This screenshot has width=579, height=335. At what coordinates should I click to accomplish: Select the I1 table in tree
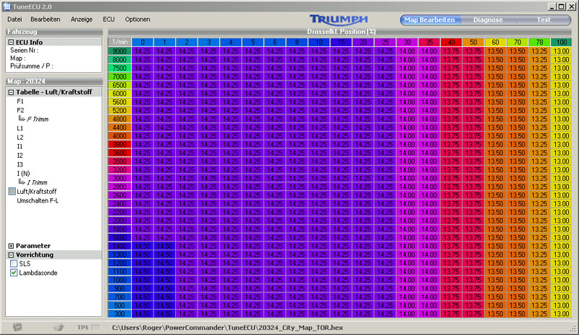[20, 146]
